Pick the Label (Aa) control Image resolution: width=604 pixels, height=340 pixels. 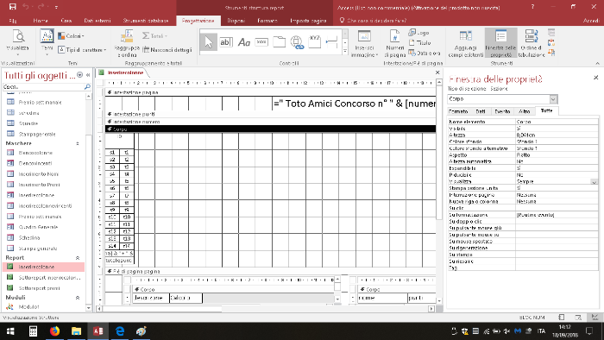tap(244, 42)
